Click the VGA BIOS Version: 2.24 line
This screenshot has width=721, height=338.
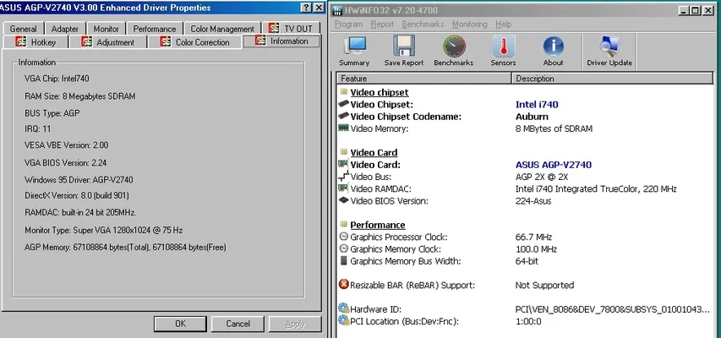66,162
